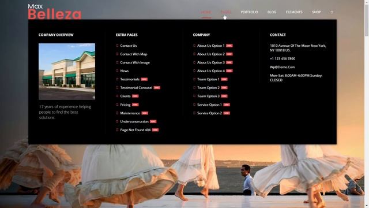The width and height of the screenshot is (369, 208).
Task: Click the bullet icon beside Contact Us
Action: 117,46
